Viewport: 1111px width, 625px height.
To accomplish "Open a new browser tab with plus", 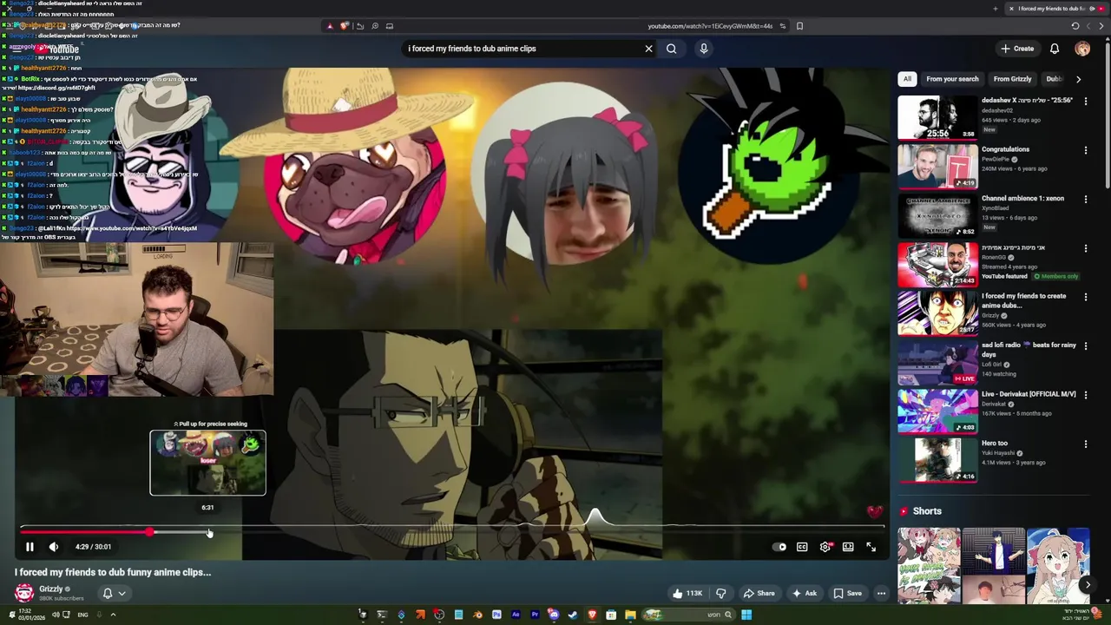I will (996, 9).
